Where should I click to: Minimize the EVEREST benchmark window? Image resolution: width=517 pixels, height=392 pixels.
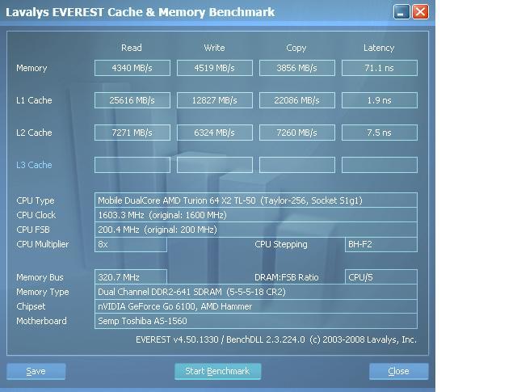tap(401, 12)
